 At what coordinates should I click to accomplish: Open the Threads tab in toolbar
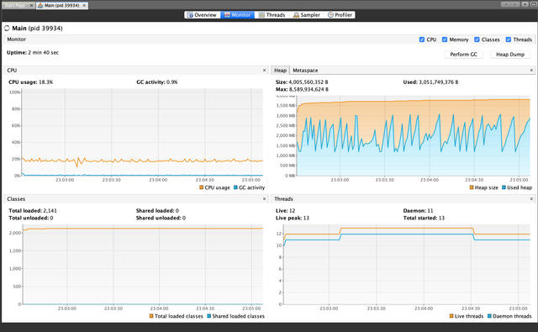tap(272, 15)
